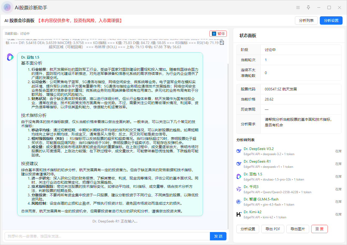
Task: Click the Kimi-k2 analyst icon
Action: coord(239,214)
